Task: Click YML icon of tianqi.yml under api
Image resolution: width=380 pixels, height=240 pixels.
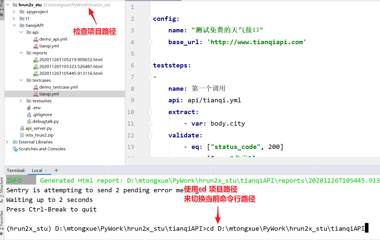Action: click(x=36, y=46)
